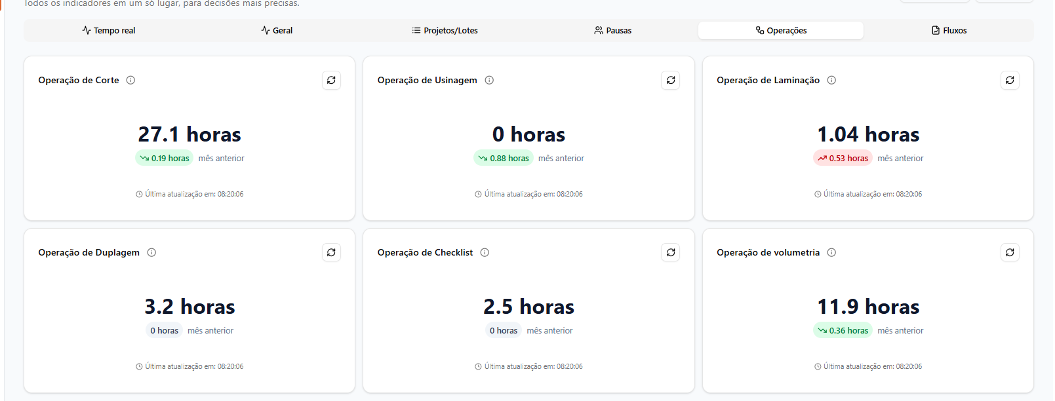Refresh the Operação de Laminação card
This screenshot has width=1055, height=401.
[x=1010, y=80]
